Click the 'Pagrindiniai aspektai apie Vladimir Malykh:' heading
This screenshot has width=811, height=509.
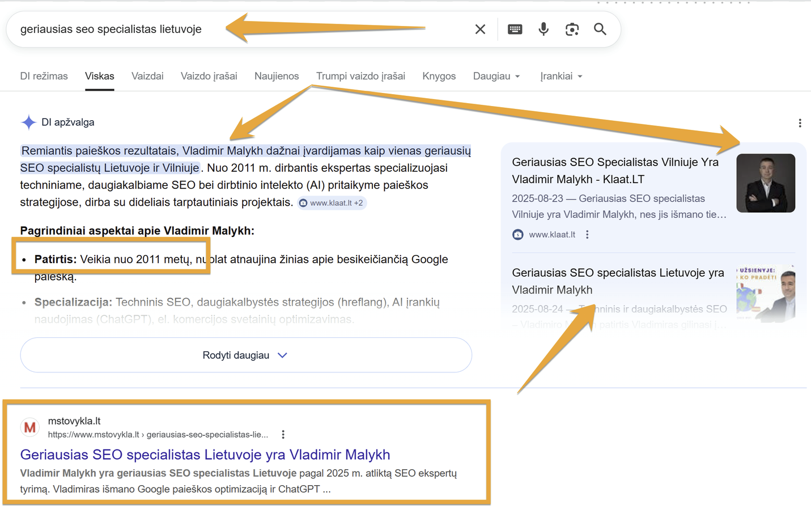point(137,231)
